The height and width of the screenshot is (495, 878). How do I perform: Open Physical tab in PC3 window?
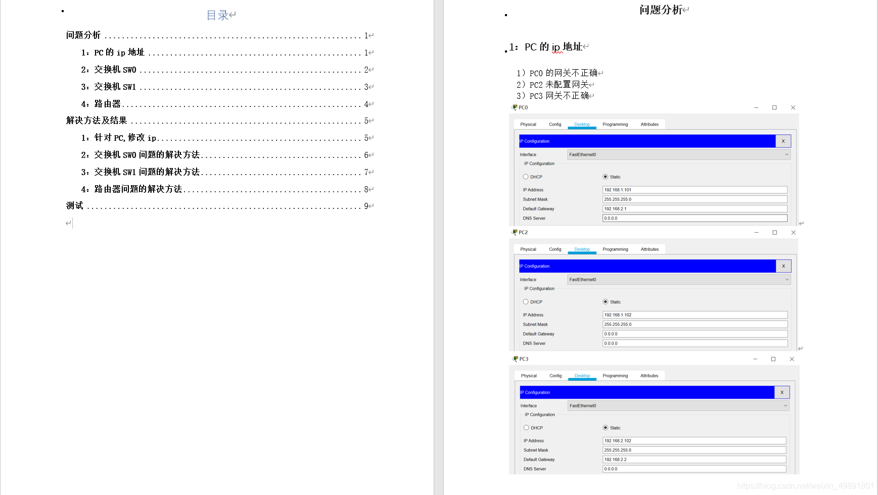click(529, 376)
